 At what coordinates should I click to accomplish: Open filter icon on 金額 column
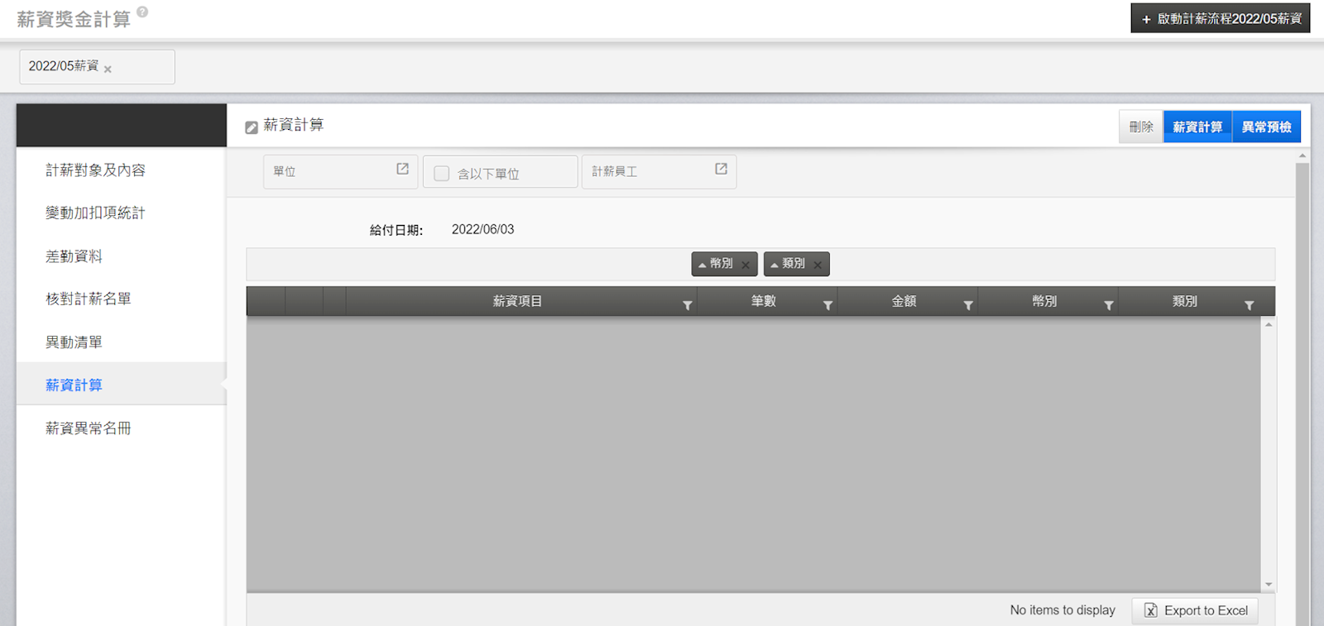click(x=968, y=305)
